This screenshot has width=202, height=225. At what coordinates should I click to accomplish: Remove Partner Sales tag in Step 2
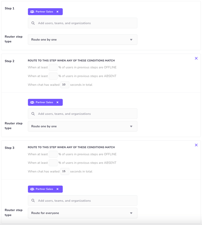point(58,102)
